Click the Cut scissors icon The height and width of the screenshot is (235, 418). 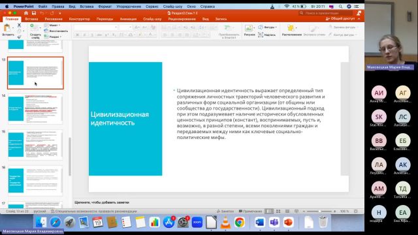[x=19, y=25]
